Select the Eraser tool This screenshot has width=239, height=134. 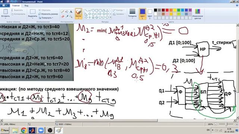tap(63, 16)
